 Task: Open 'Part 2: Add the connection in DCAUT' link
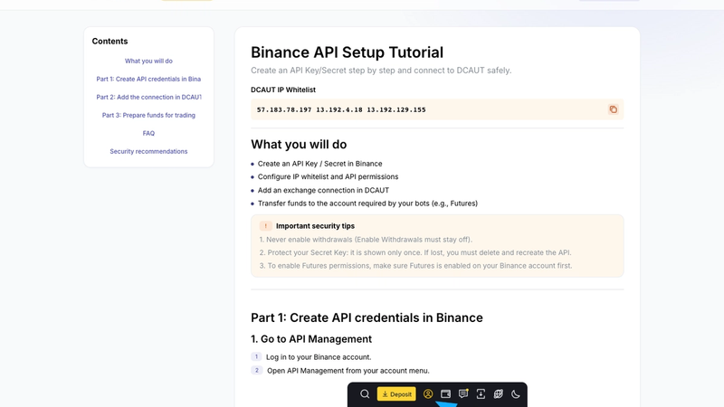[148, 97]
